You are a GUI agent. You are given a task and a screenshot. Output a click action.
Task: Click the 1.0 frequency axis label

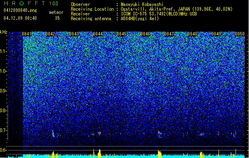point(3,71)
